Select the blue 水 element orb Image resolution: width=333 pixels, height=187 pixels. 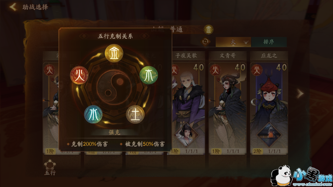[93, 115]
